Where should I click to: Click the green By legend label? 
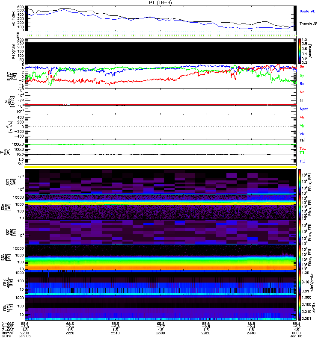[302, 75]
